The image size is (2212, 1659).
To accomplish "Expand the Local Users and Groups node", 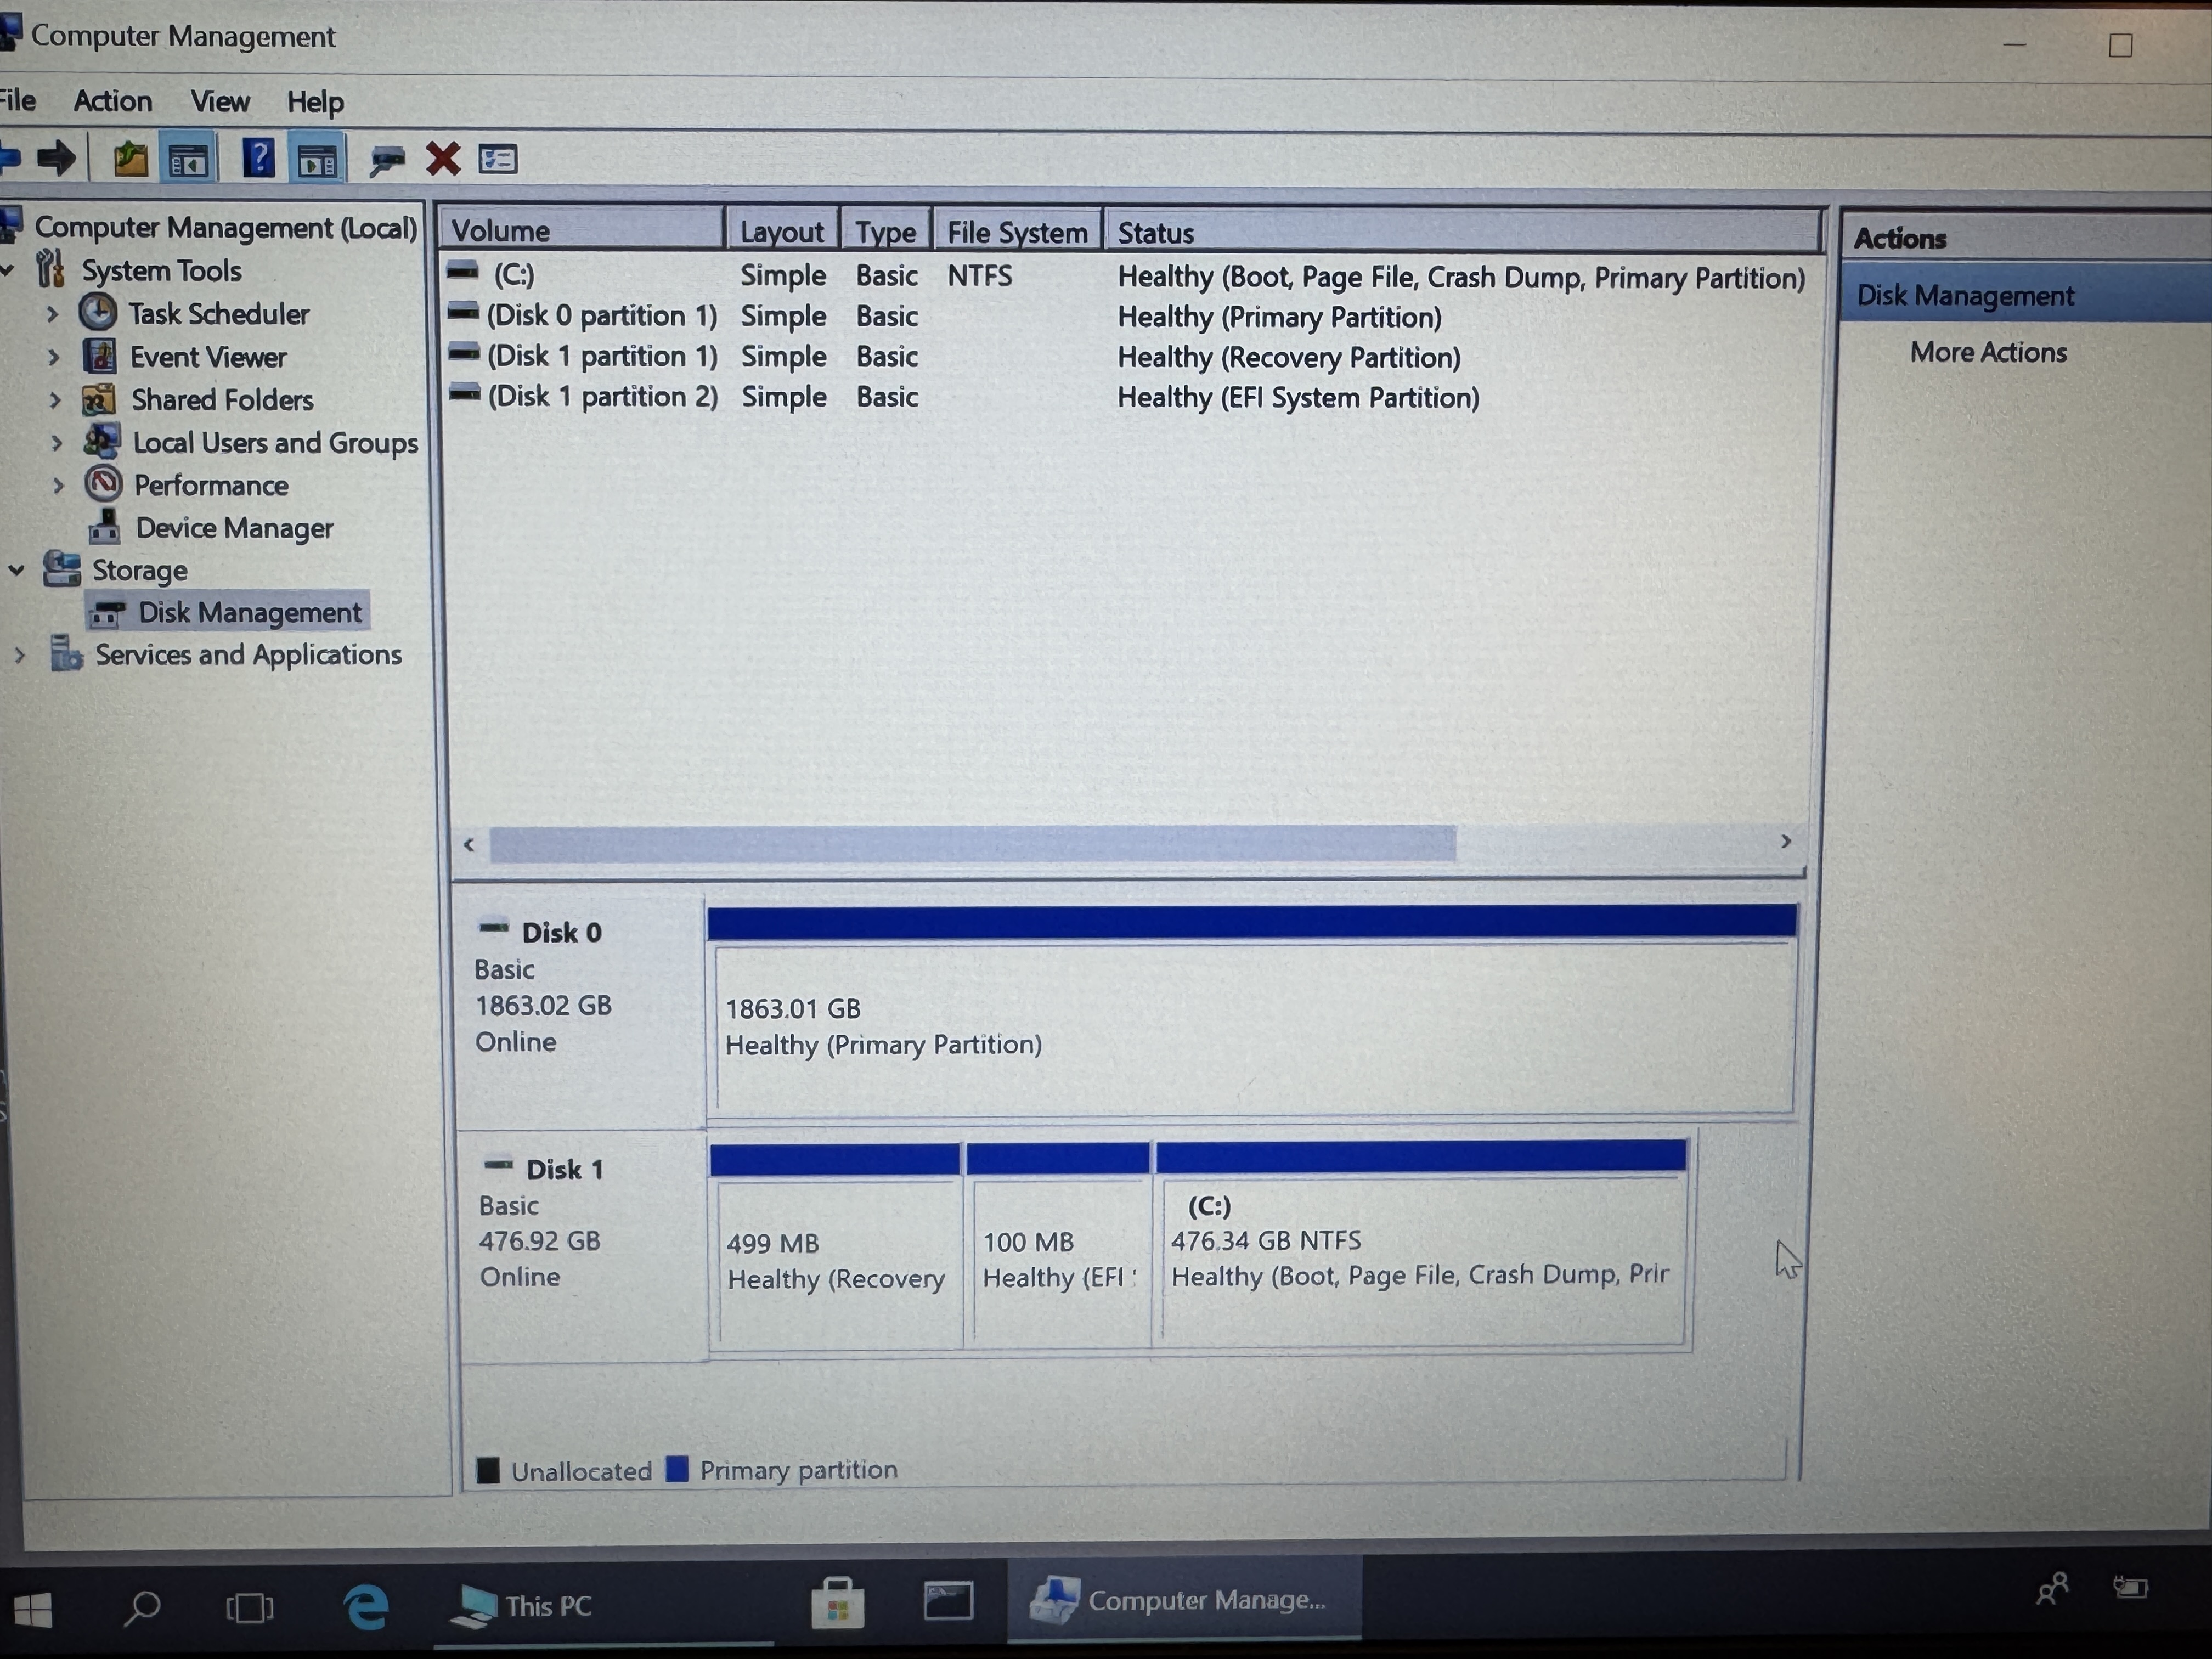I will point(56,443).
